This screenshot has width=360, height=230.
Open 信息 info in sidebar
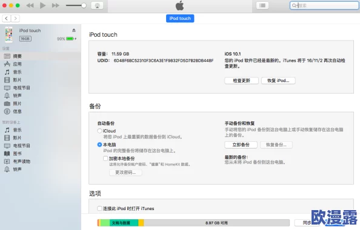point(41,111)
